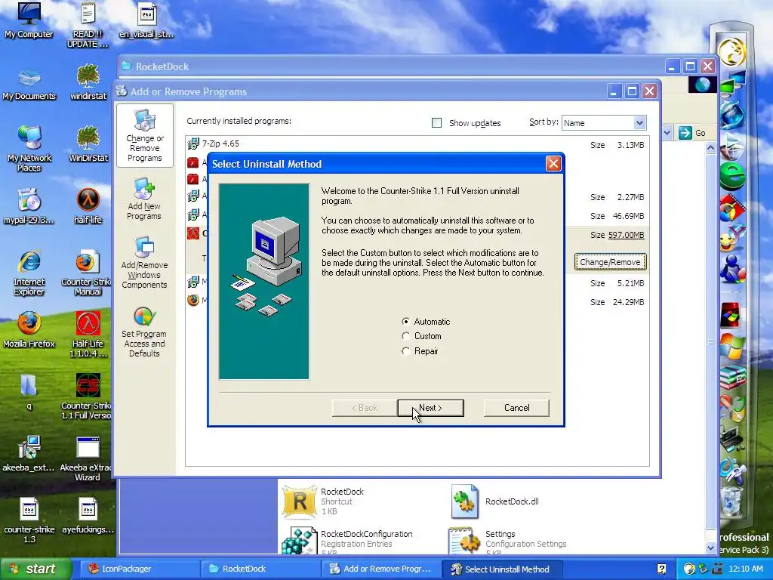This screenshot has width=773, height=580.
Task: Open Akeeba eXtract Wizard icon
Action: point(88,458)
